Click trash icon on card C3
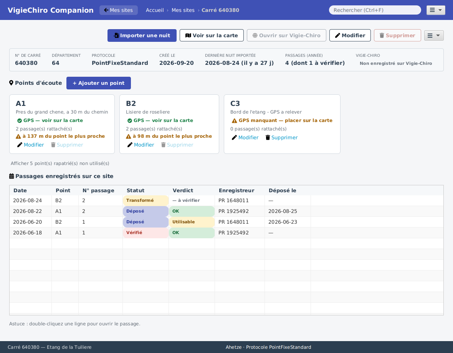The width and height of the screenshot is (453, 353). [268, 138]
